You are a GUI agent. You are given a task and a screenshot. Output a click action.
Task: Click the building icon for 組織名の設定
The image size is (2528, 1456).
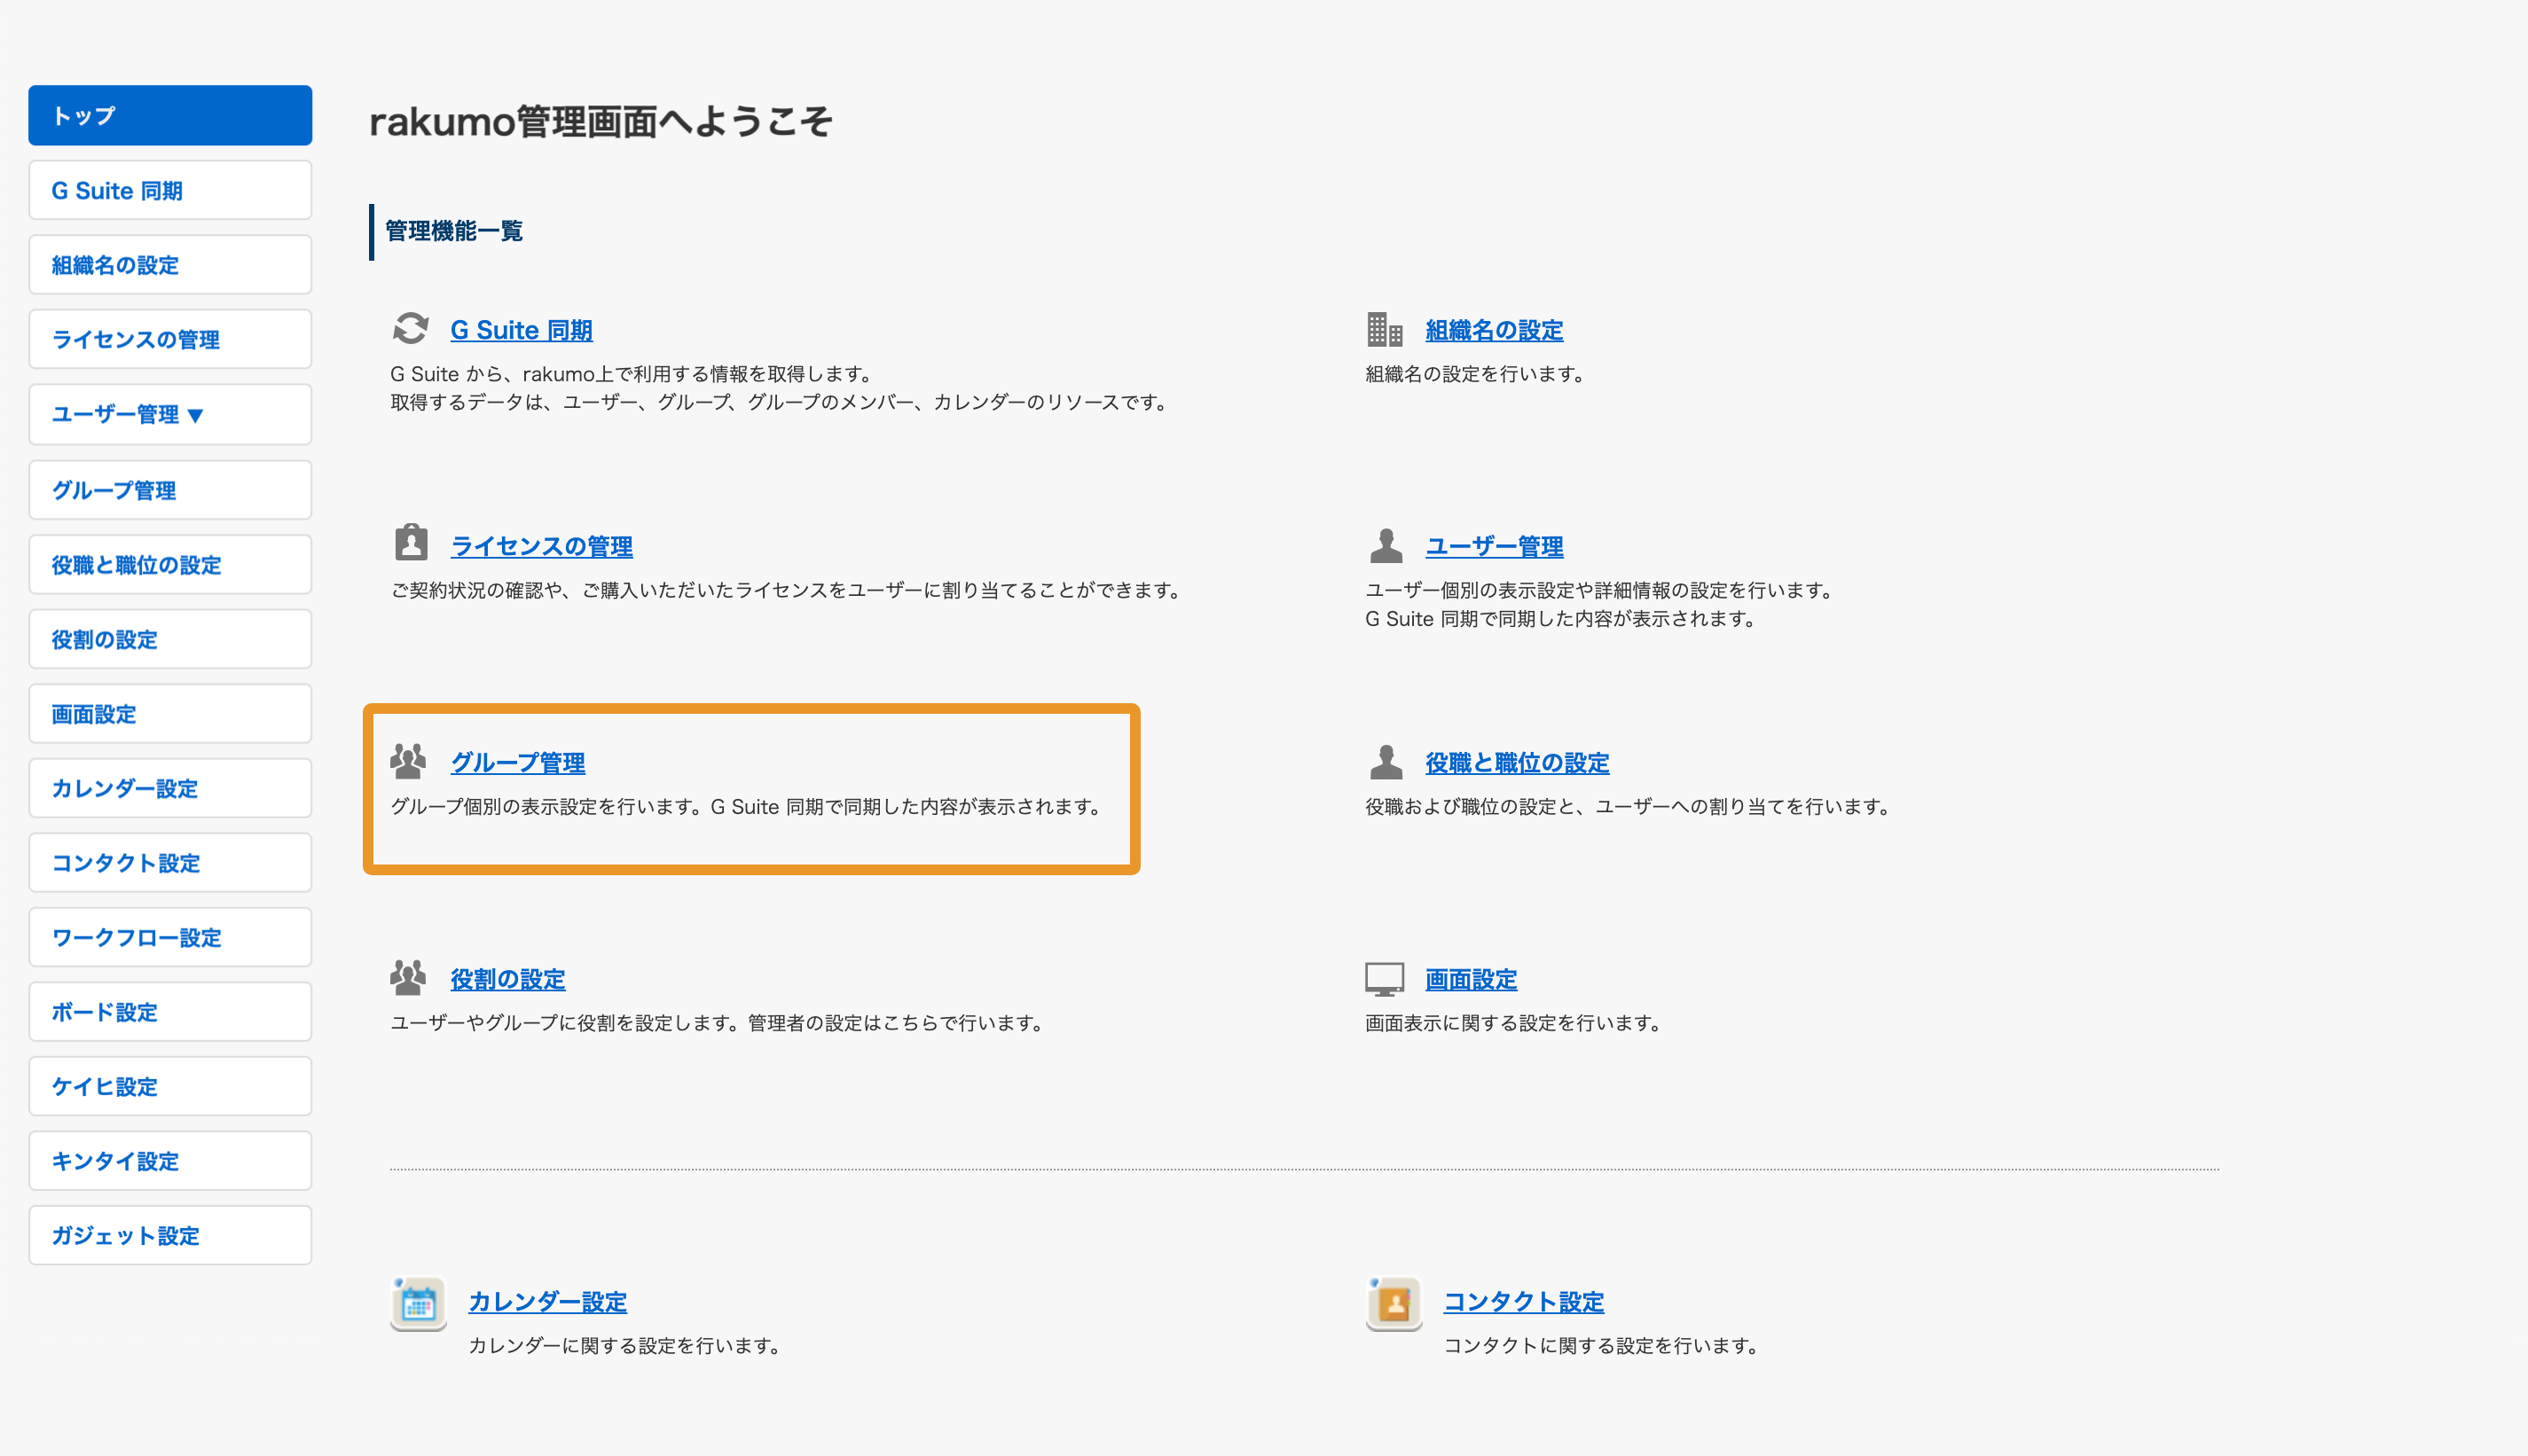click(1385, 328)
